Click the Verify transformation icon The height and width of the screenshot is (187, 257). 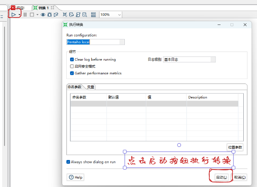pos(65,15)
